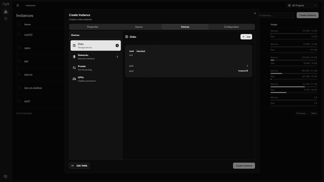Close the Create Instance dialog

pos(255,13)
